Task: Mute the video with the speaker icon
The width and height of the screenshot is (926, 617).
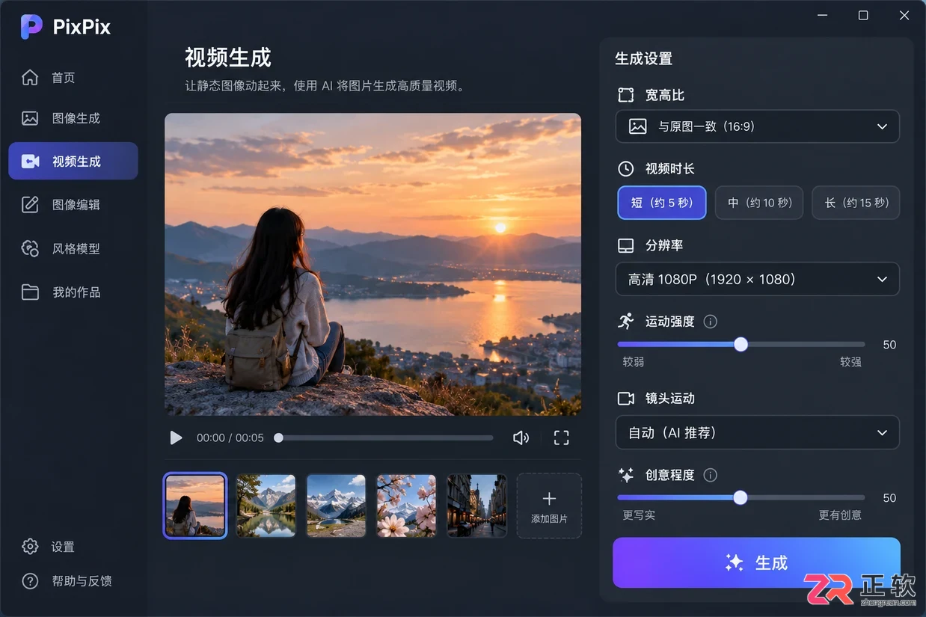Action: (x=521, y=438)
